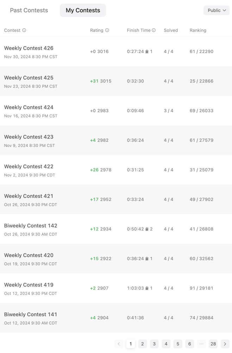Screen dimensions: 232x353
Task: Click ranking 61 / 27579 for Contest 423
Action: click(201, 140)
